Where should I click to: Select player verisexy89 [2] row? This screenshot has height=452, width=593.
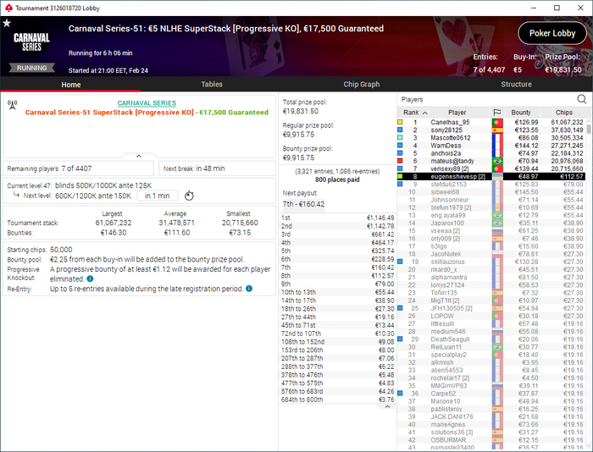point(491,169)
